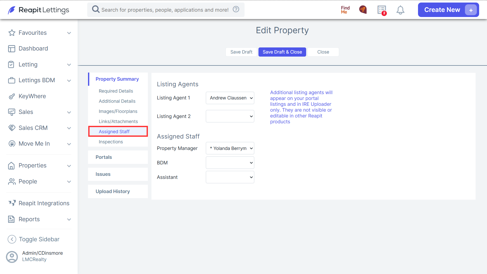Click the user profile avatar icon

pyautogui.click(x=12, y=257)
